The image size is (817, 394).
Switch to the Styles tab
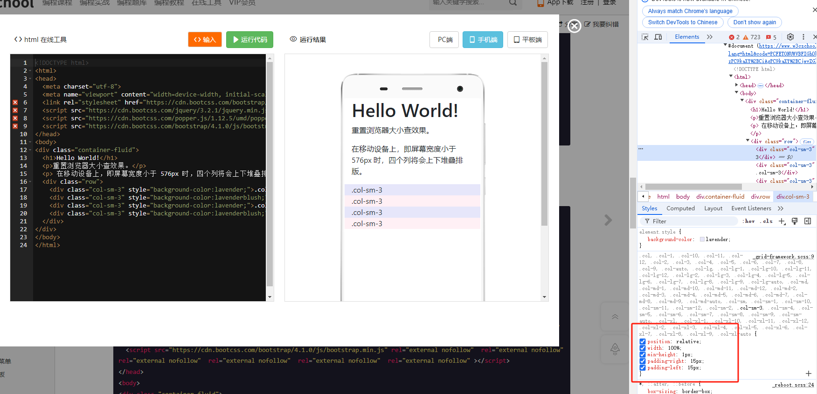coord(649,208)
